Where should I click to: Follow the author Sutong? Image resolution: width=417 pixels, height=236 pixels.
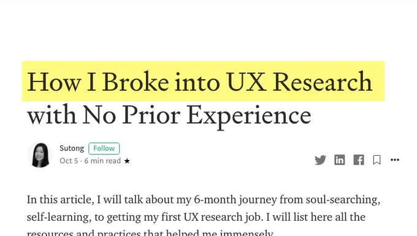click(x=104, y=148)
